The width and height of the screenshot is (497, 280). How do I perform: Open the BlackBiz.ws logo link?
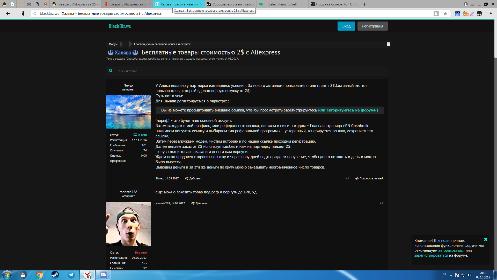coord(120,26)
